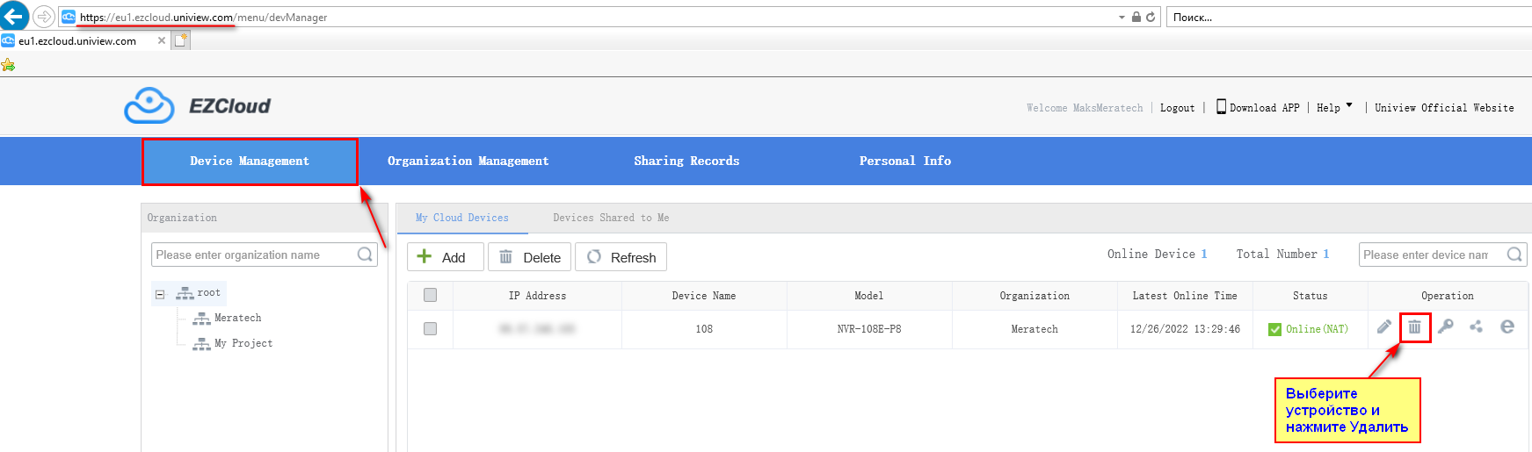The image size is (1532, 452).
Task: Click the Download APP link
Action: [1258, 107]
